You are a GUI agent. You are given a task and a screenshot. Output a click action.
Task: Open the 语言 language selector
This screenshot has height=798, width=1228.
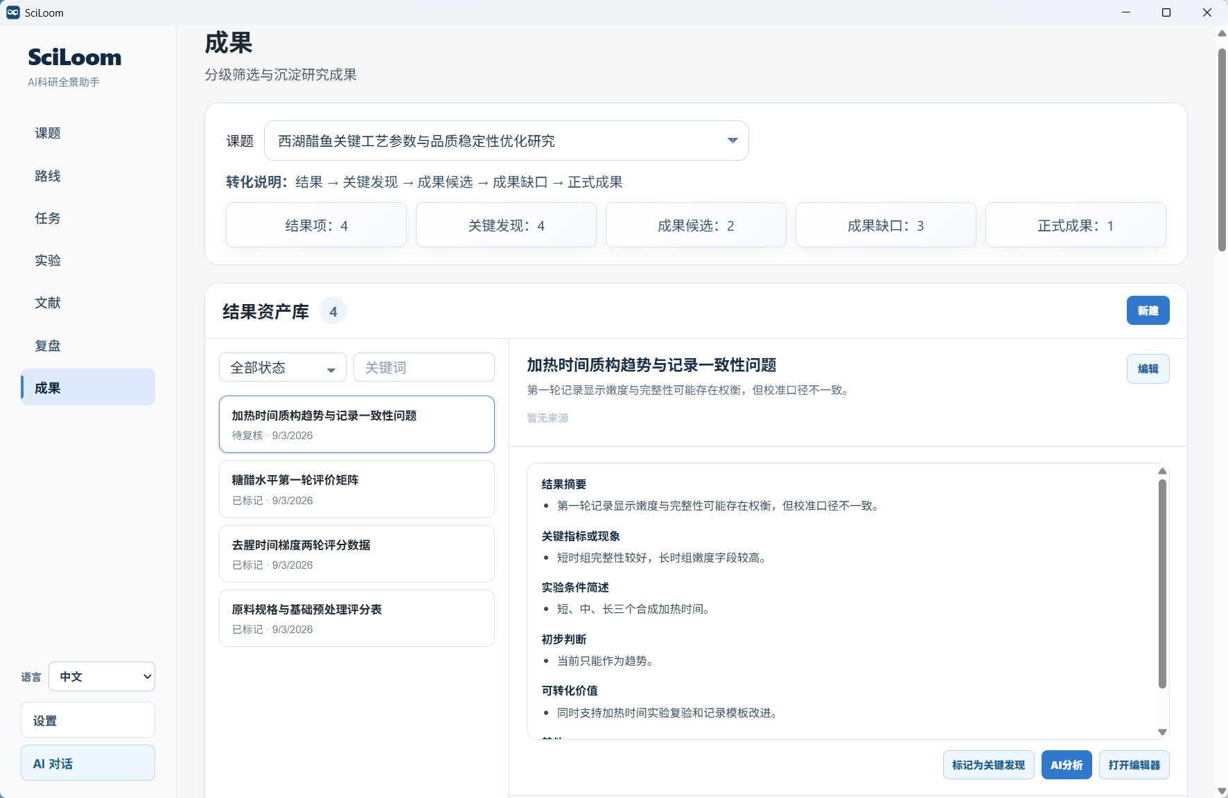(x=102, y=677)
